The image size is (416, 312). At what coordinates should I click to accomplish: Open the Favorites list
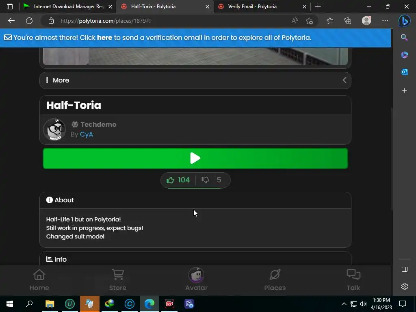(x=330, y=21)
